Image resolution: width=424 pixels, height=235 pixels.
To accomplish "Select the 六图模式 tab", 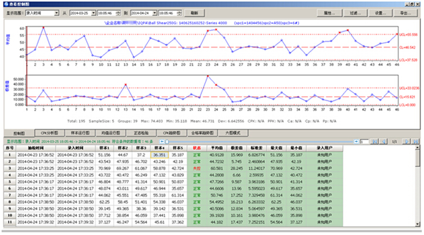I will point(234,133).
